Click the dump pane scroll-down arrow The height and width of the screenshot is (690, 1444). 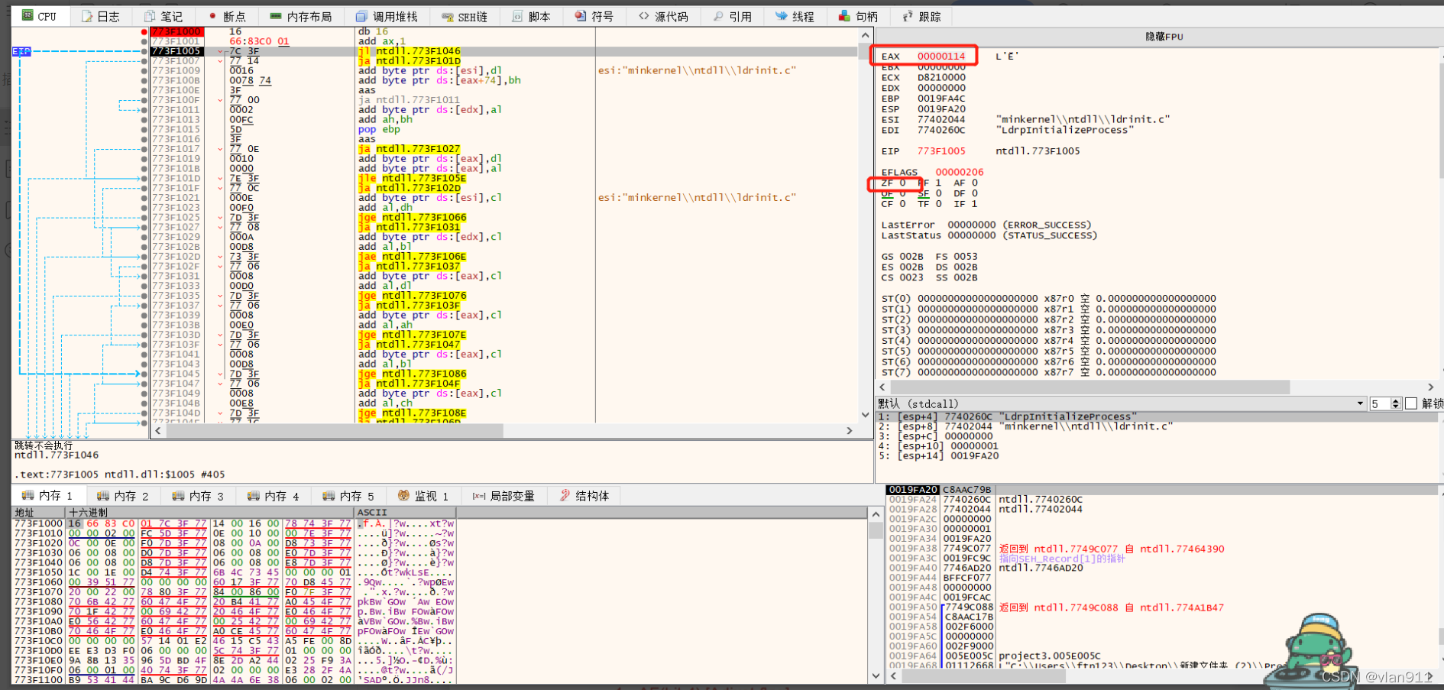(876, 675)
